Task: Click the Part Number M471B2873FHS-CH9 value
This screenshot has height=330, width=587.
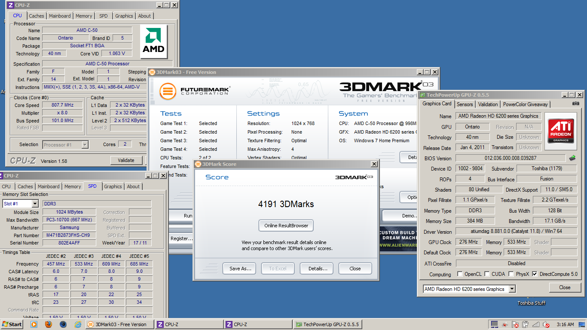Action: coord(69,235)
